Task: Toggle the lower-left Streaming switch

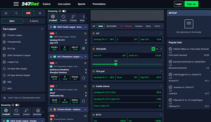Action: [17, 105]
